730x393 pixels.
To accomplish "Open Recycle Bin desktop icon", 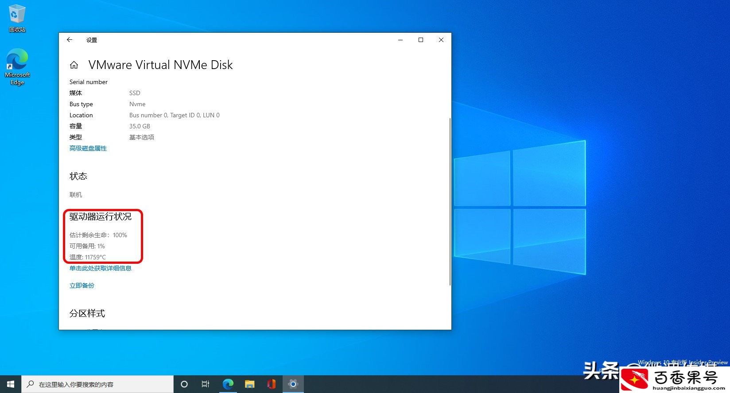I will (17, 19).
